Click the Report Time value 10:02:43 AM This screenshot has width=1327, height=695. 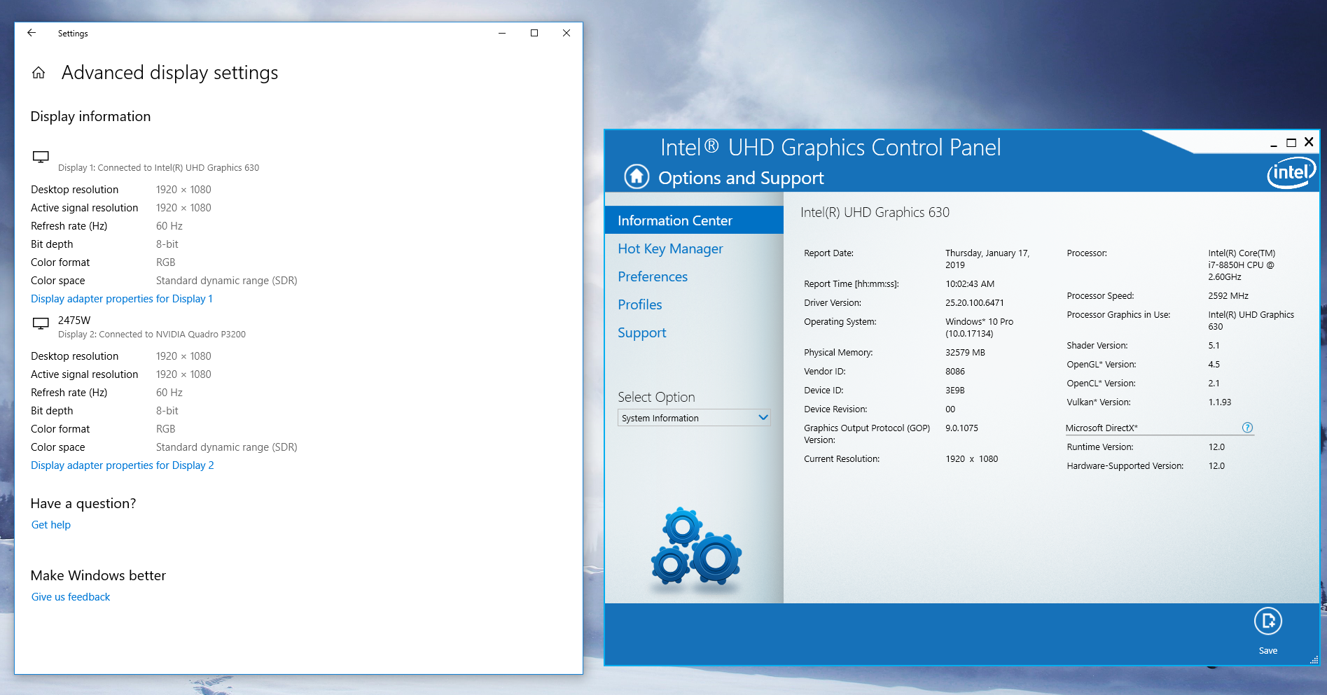coord(970,284)
